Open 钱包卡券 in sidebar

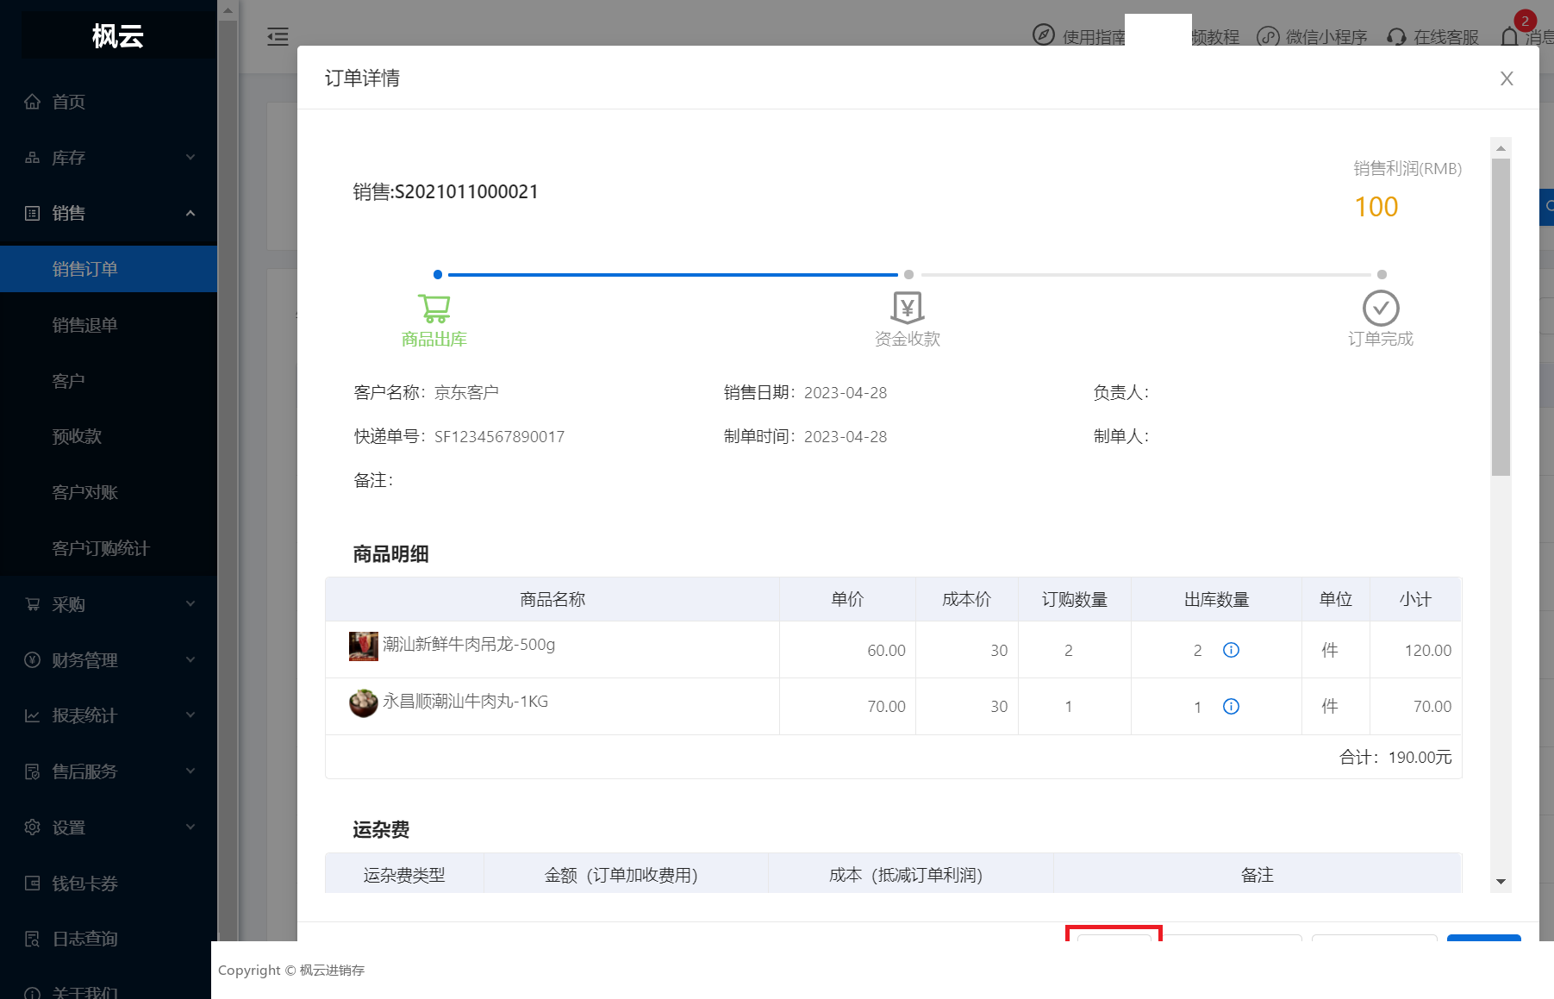coord(109,883)
